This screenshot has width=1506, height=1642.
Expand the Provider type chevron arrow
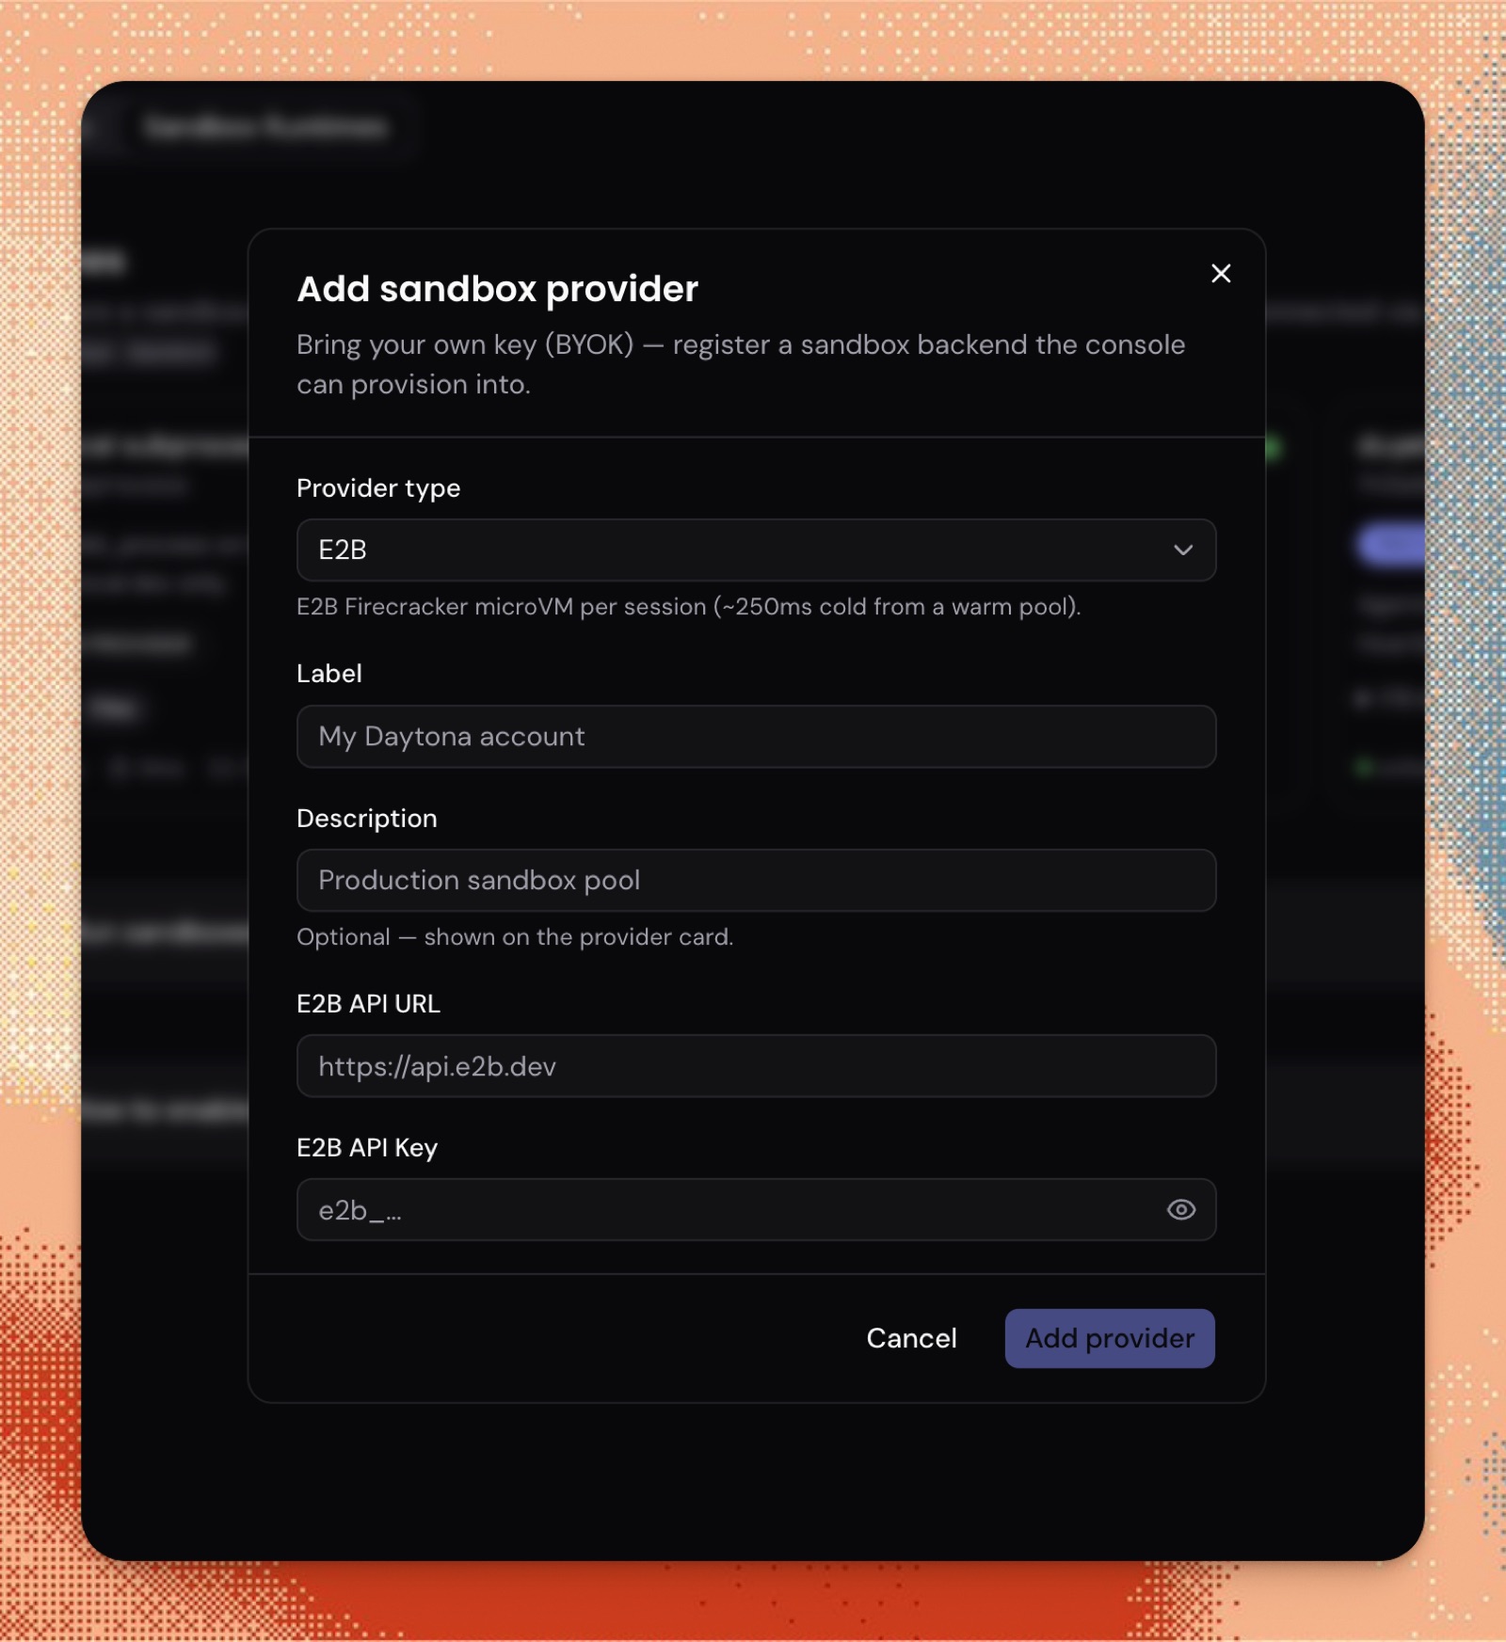point(1183,550)
